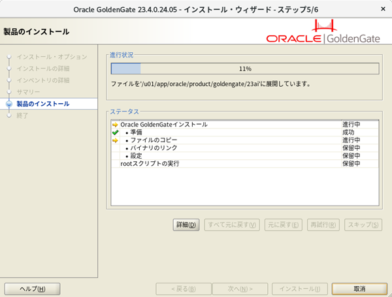Select the バイナリのリンク status row
The width and height of the screenshot is (392, 297).
(x=245, y=148)
